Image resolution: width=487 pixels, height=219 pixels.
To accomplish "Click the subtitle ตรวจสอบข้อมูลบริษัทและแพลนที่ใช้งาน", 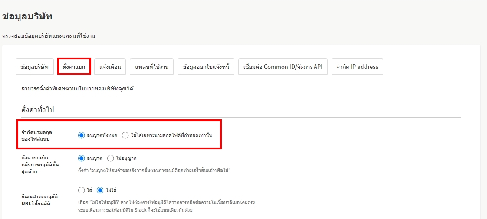I will [x=49, y=36].
